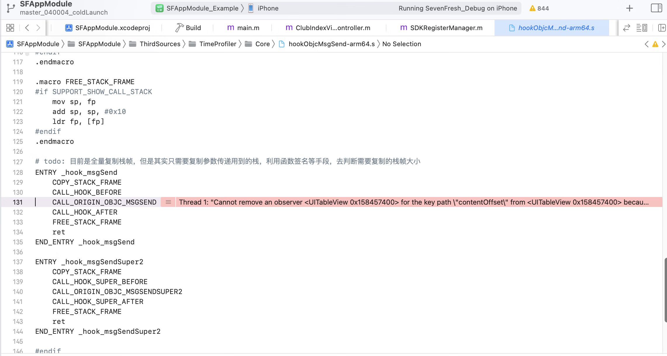Viewport: 667px width, 356px height.
Task: Click the source control branch icon
Action: tap(11, 8)
